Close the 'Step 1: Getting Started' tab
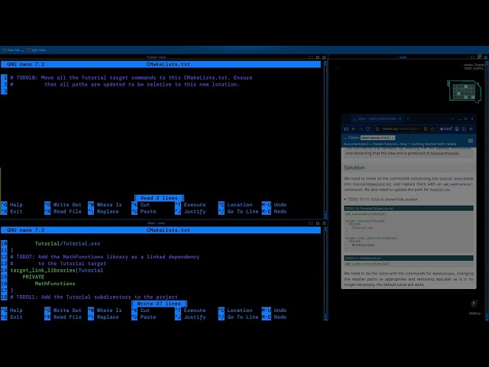 point(400,119)
